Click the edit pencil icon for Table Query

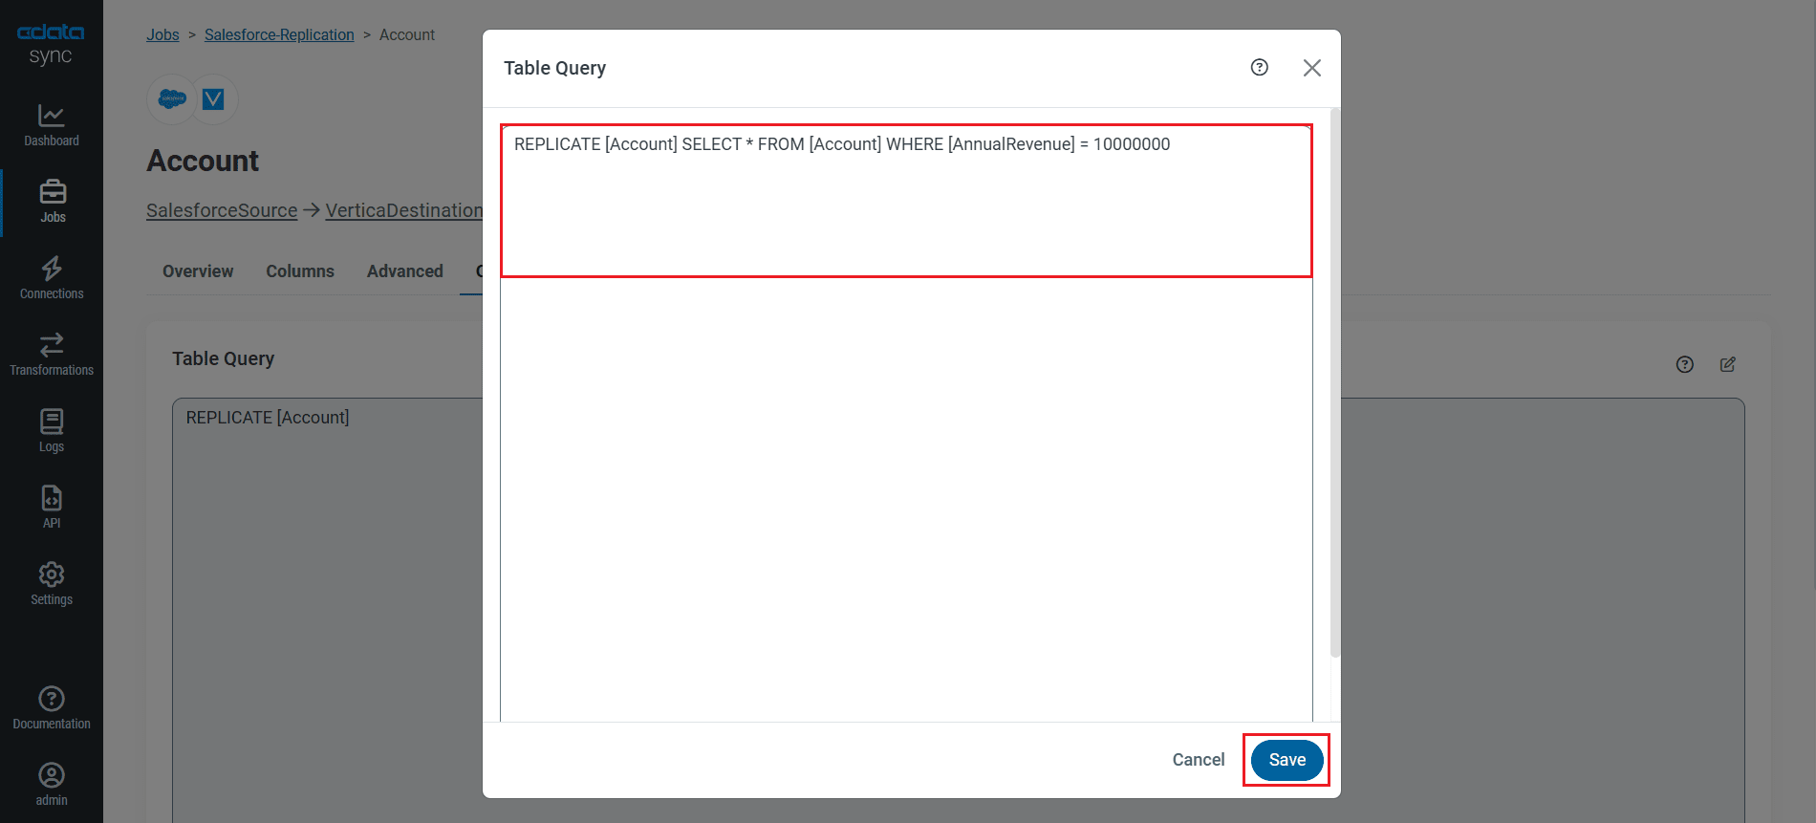click(x=1727, y=364)
